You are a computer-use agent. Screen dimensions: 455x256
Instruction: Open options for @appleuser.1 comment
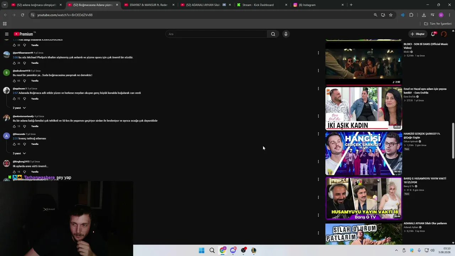[318, 88]
